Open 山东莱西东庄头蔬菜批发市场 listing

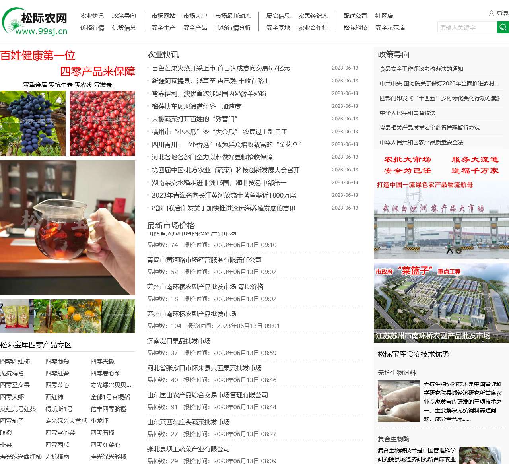tap(188, 422)
